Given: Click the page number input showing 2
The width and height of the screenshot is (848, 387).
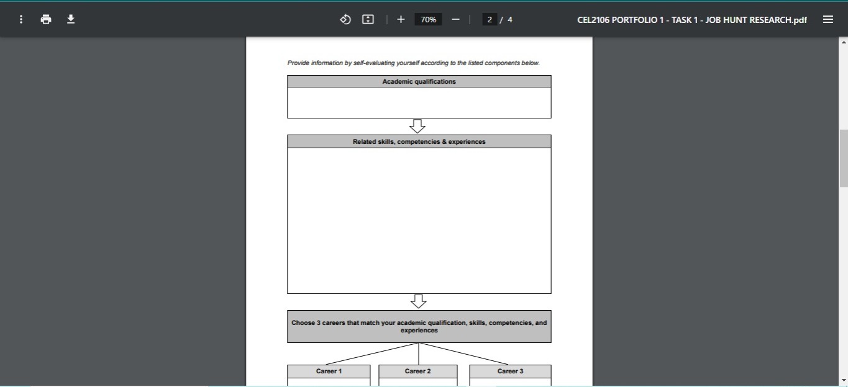Looking at the screenshot, I should pyautogui.click(x=490, y=19).
